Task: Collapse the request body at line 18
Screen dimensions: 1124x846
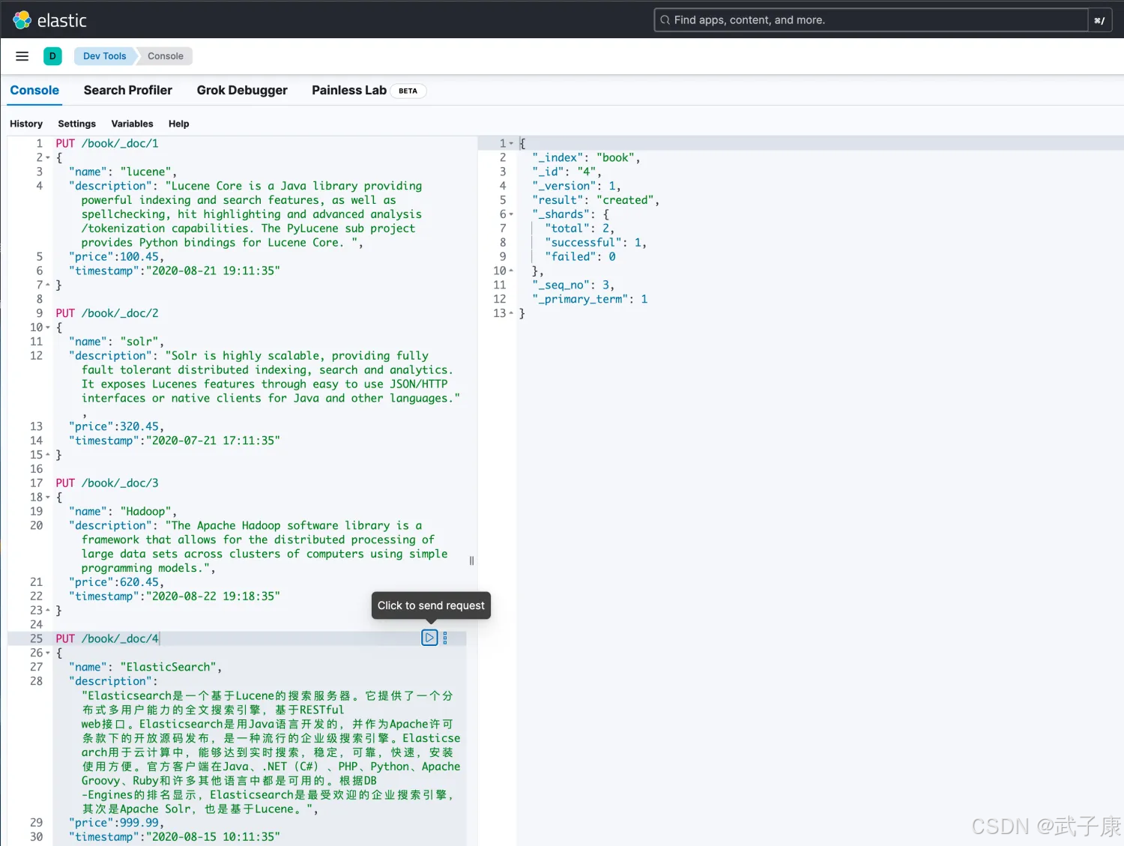Action: [48, 498]
